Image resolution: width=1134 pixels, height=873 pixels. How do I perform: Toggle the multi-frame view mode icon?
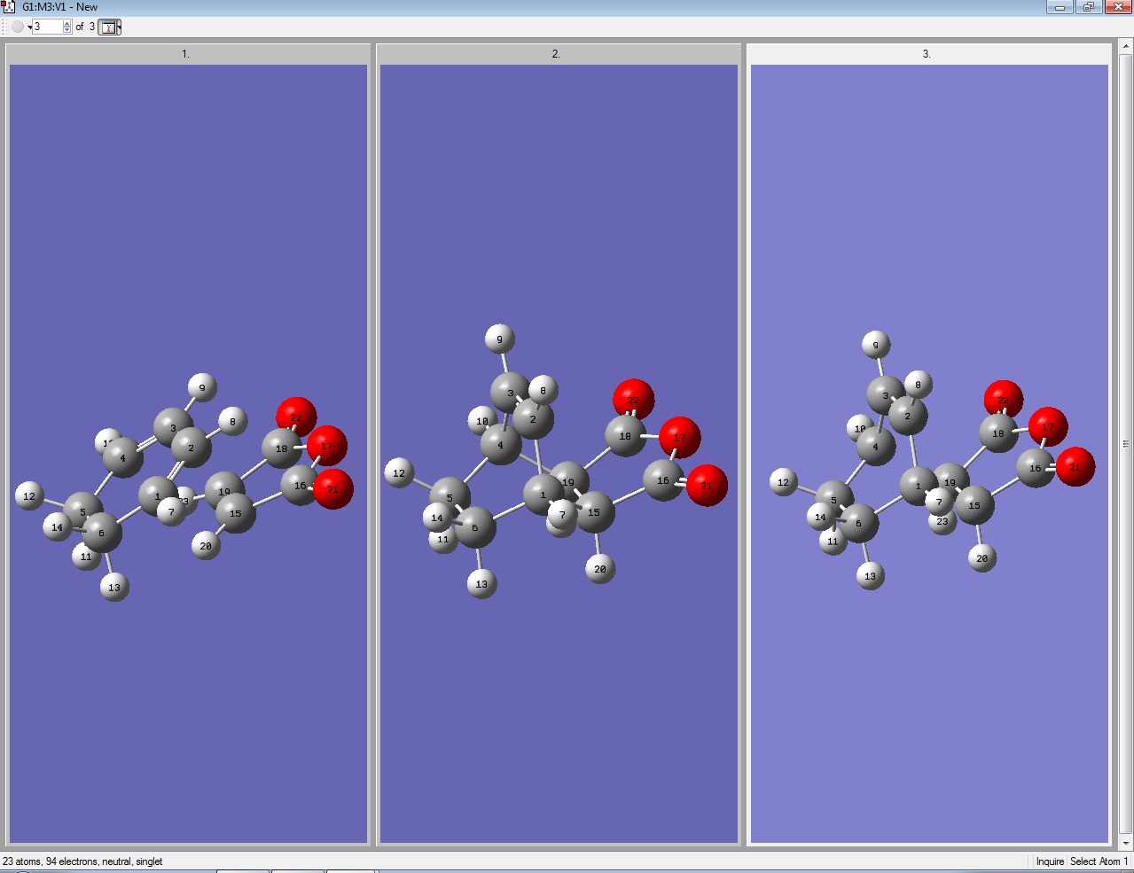click(x=107, y=27)
